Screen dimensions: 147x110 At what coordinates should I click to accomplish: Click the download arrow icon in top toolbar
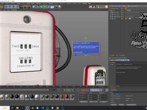[94, 7]
